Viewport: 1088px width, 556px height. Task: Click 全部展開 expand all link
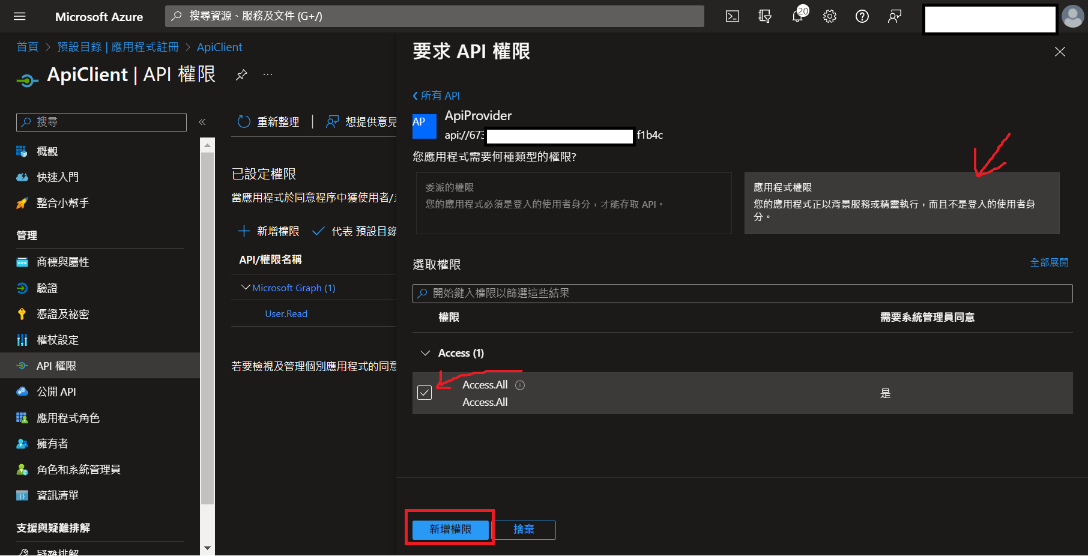click(x=1049, y=262)
